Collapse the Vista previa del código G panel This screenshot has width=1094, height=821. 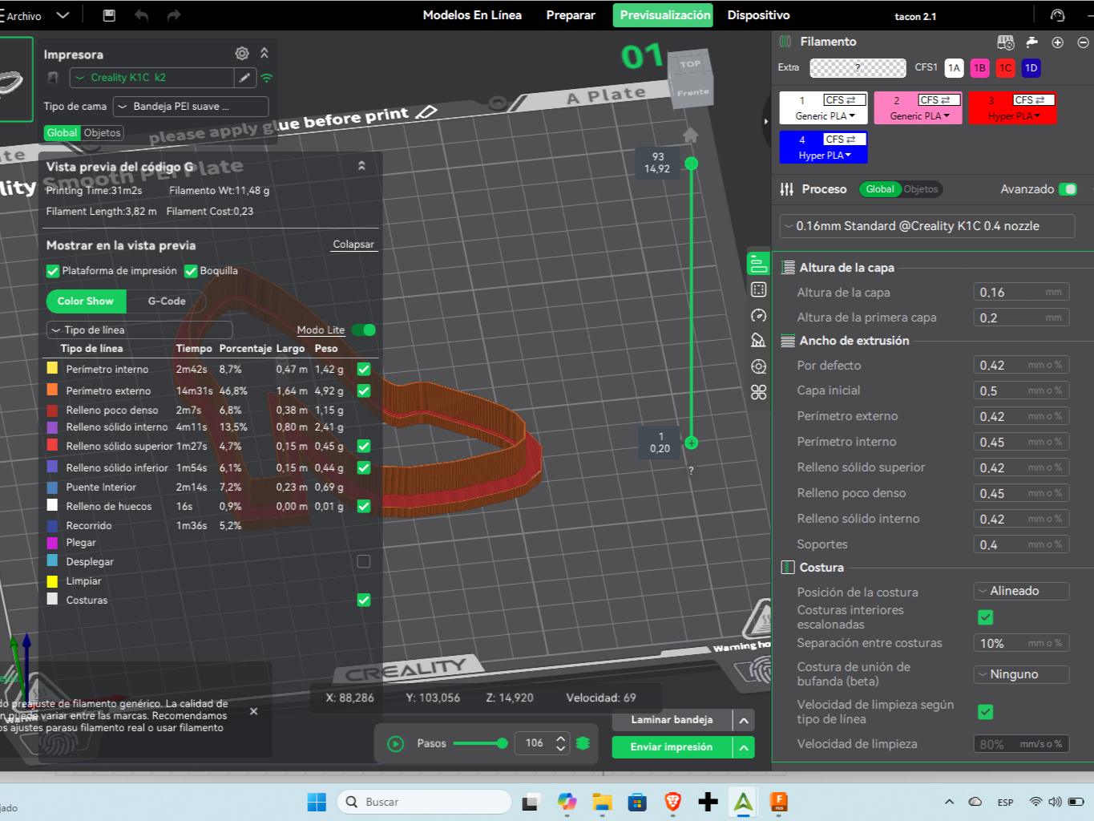click(361, 166)
